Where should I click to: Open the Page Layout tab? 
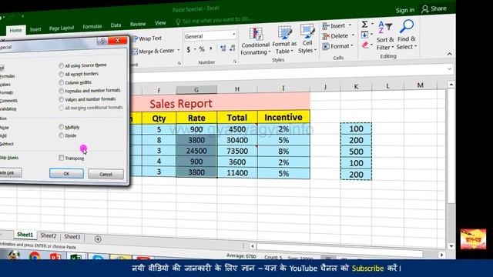point(62,28)
